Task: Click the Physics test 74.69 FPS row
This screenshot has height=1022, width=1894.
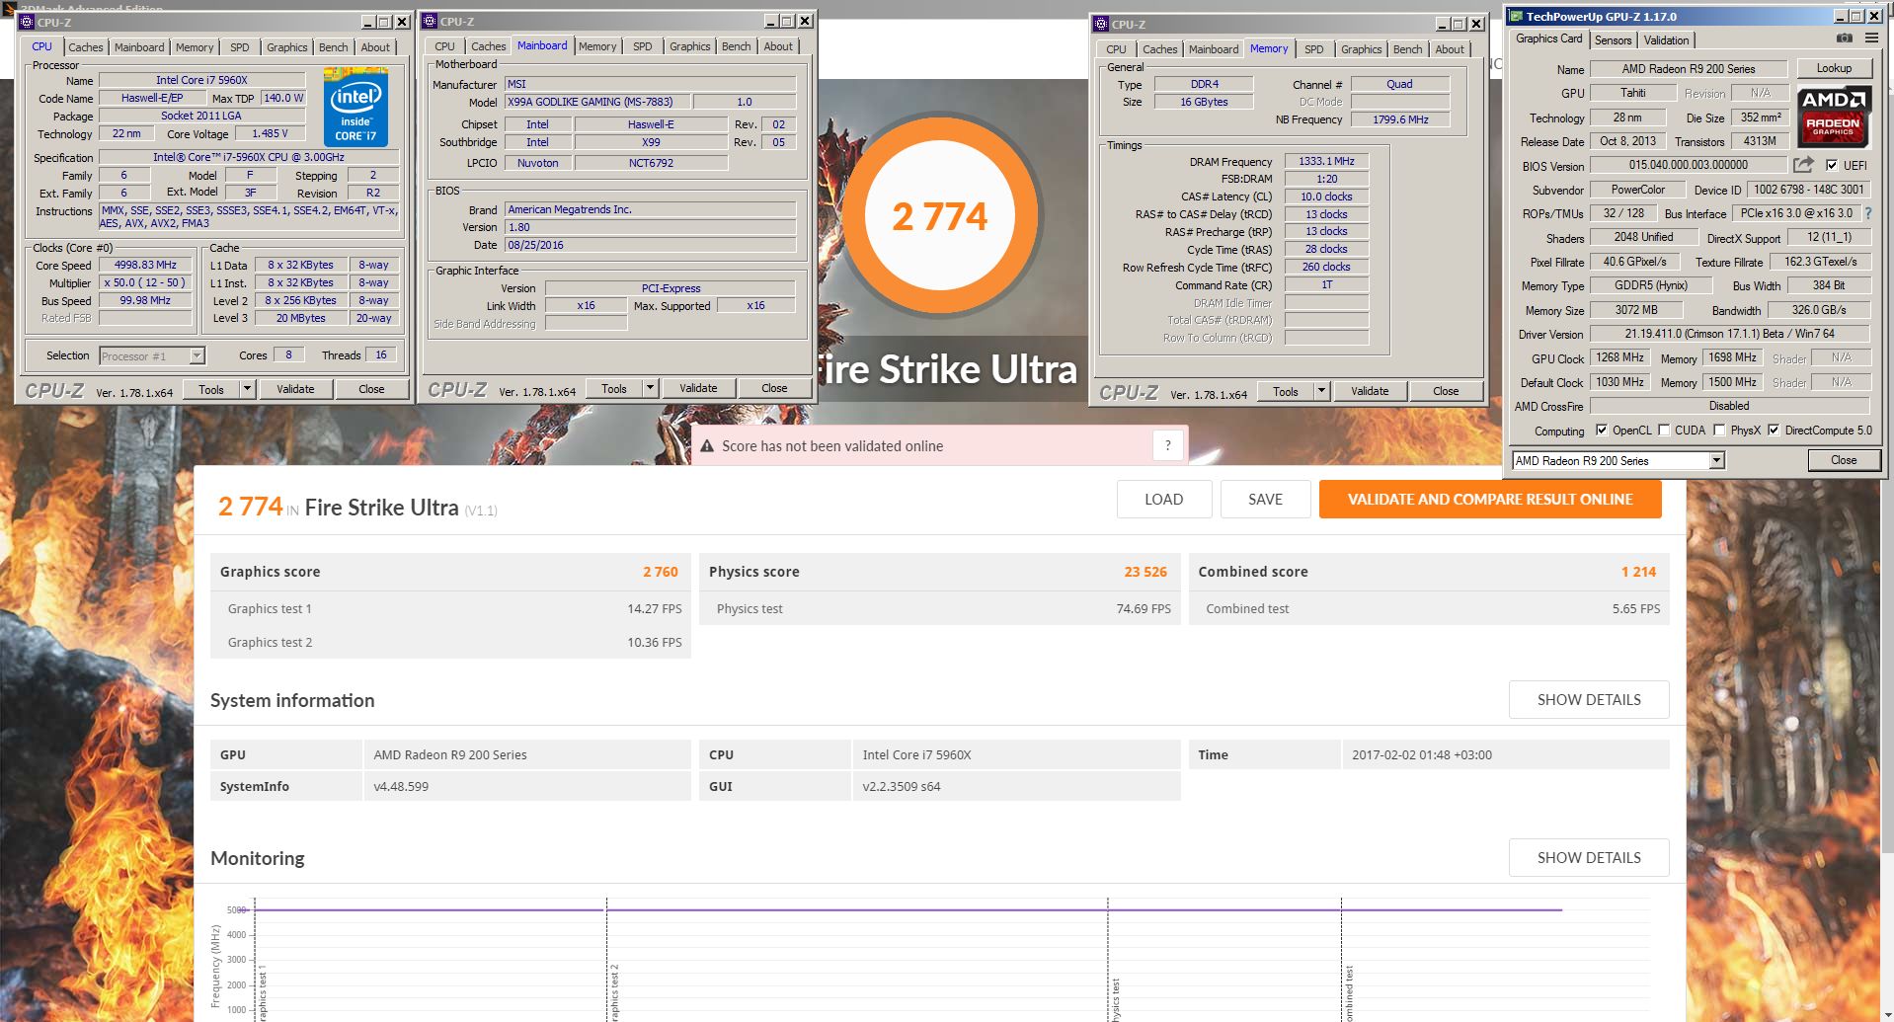Action: coord(939,608)
